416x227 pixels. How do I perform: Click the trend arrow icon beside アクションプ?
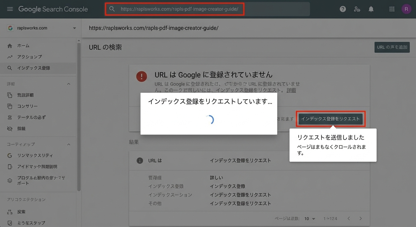pyautogui.click(x=10, y=57)
